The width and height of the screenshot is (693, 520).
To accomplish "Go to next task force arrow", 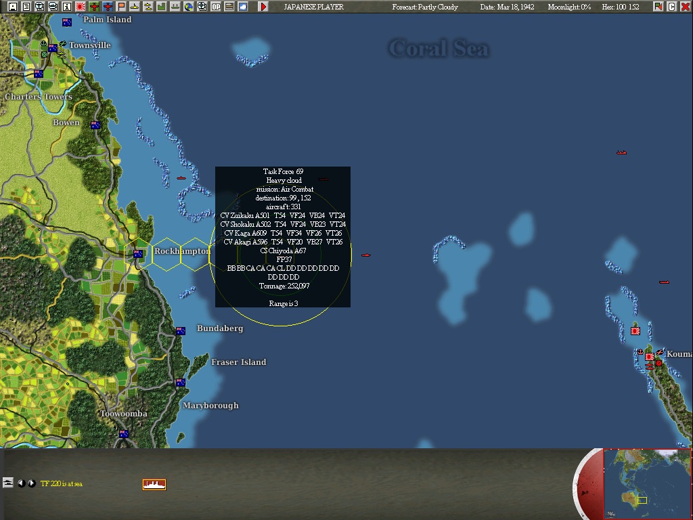I will [x=31, y=483].
